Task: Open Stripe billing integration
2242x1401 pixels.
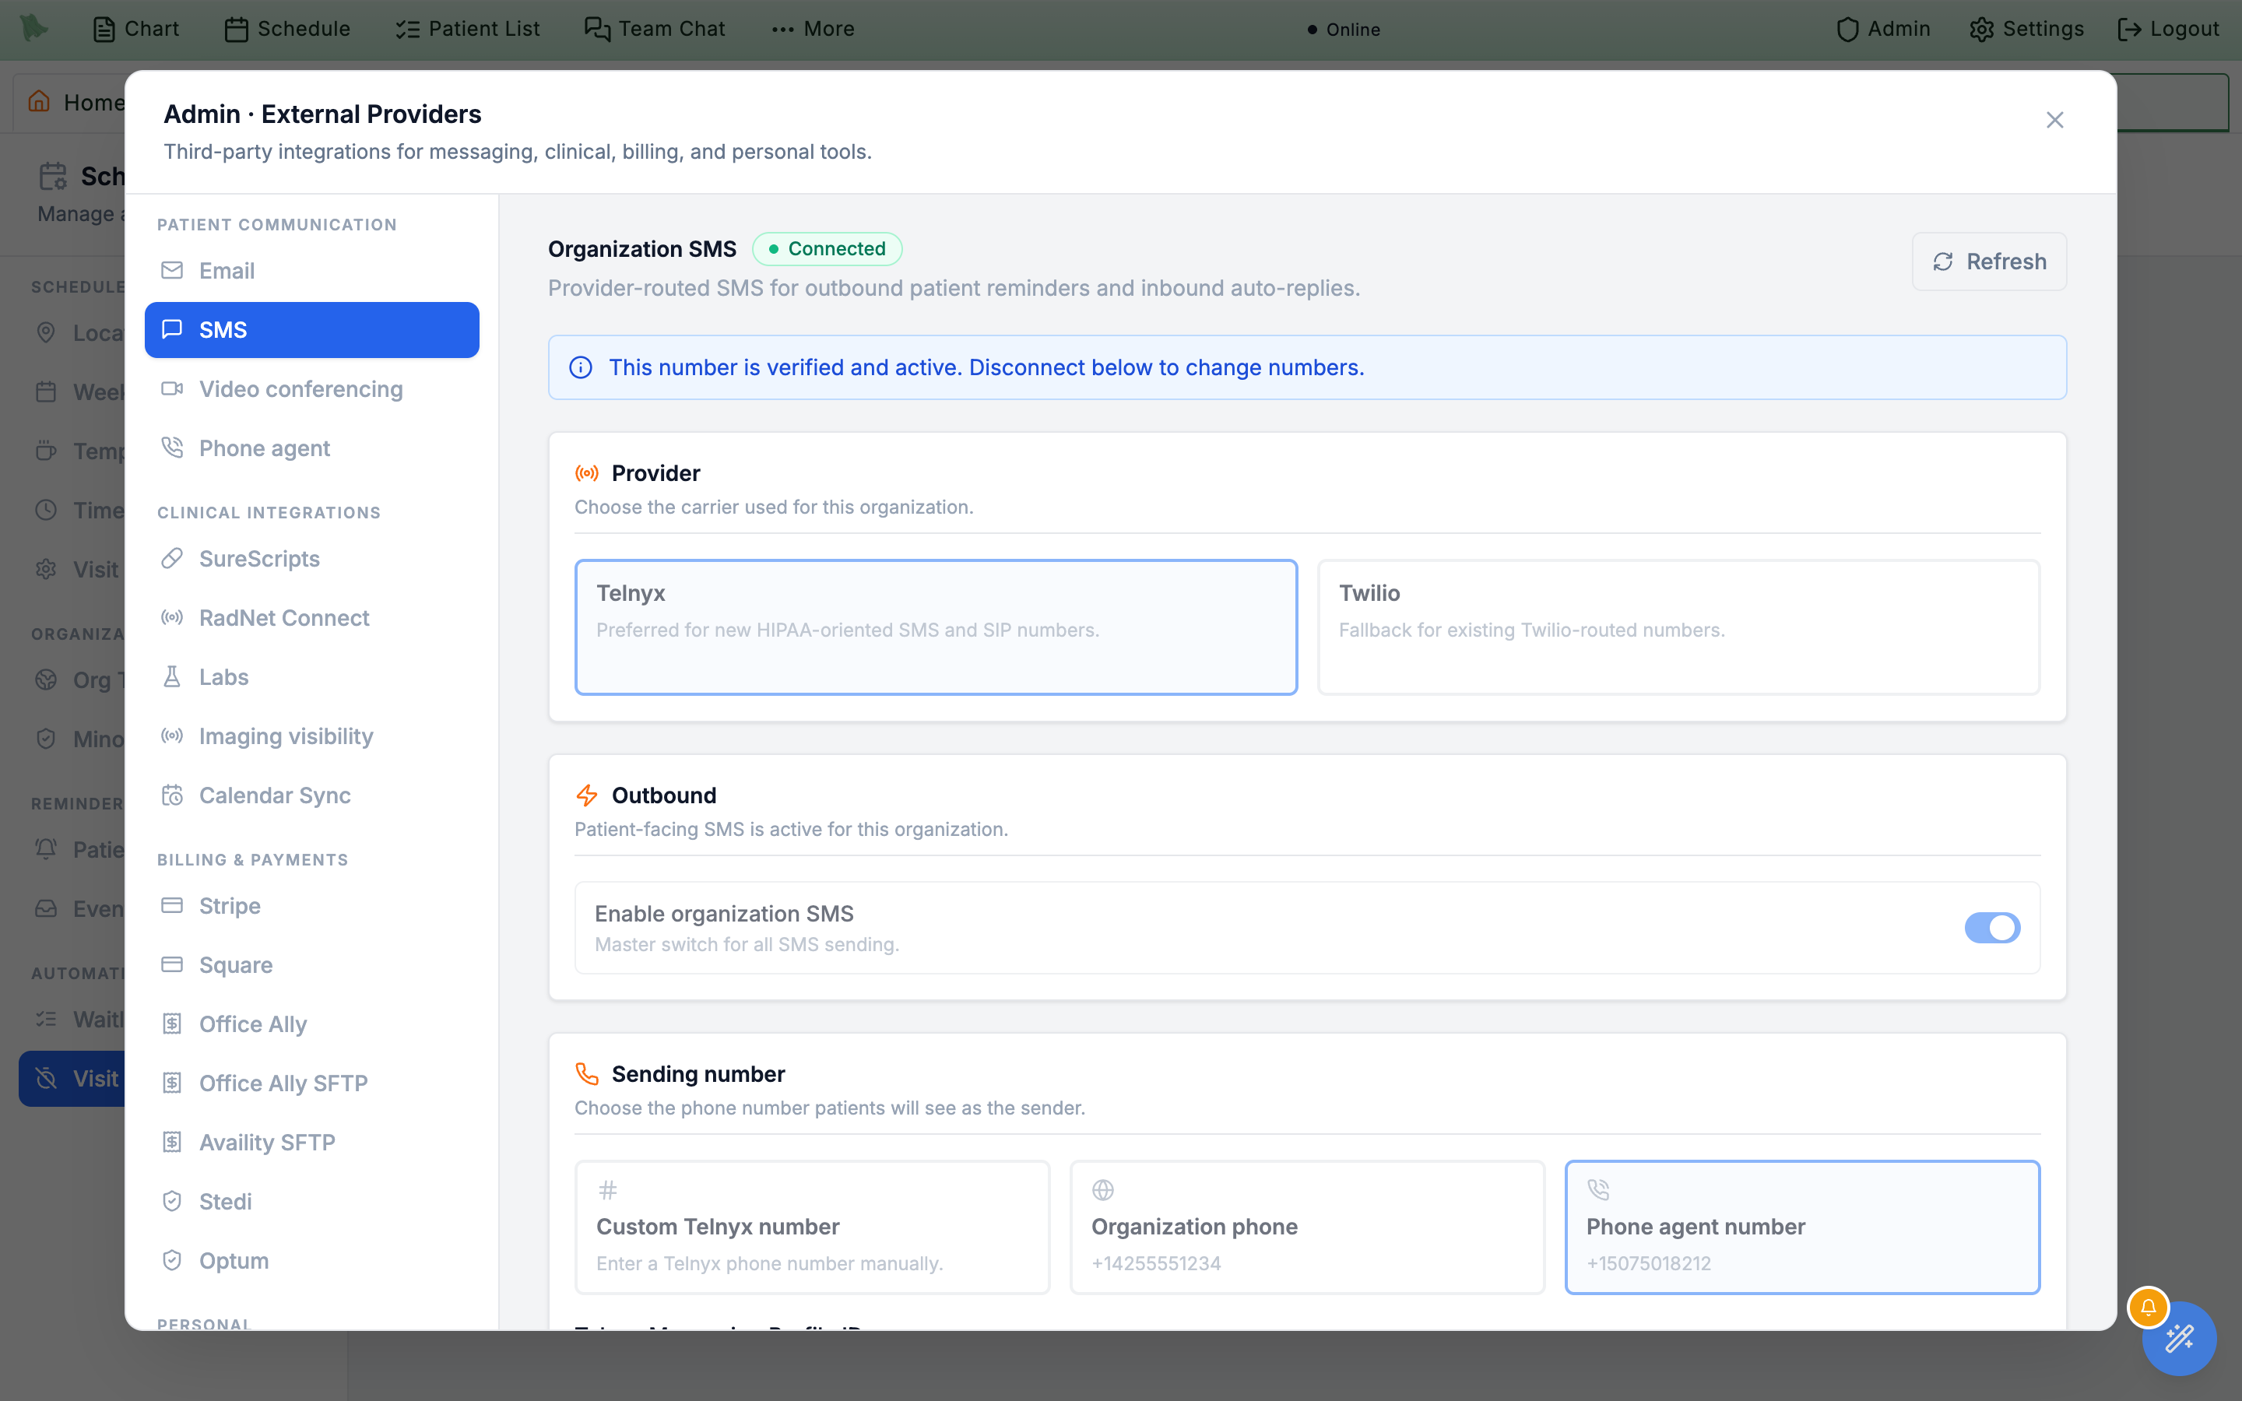Action: tap(311, 906)
